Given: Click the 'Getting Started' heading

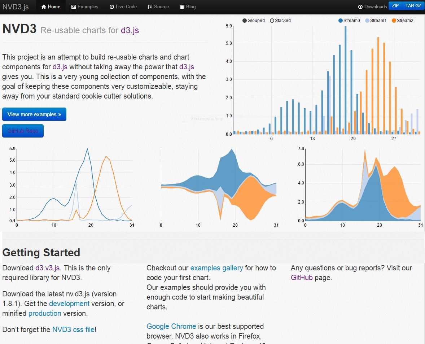Looking at the screenshot, I should tap(41, 253).
